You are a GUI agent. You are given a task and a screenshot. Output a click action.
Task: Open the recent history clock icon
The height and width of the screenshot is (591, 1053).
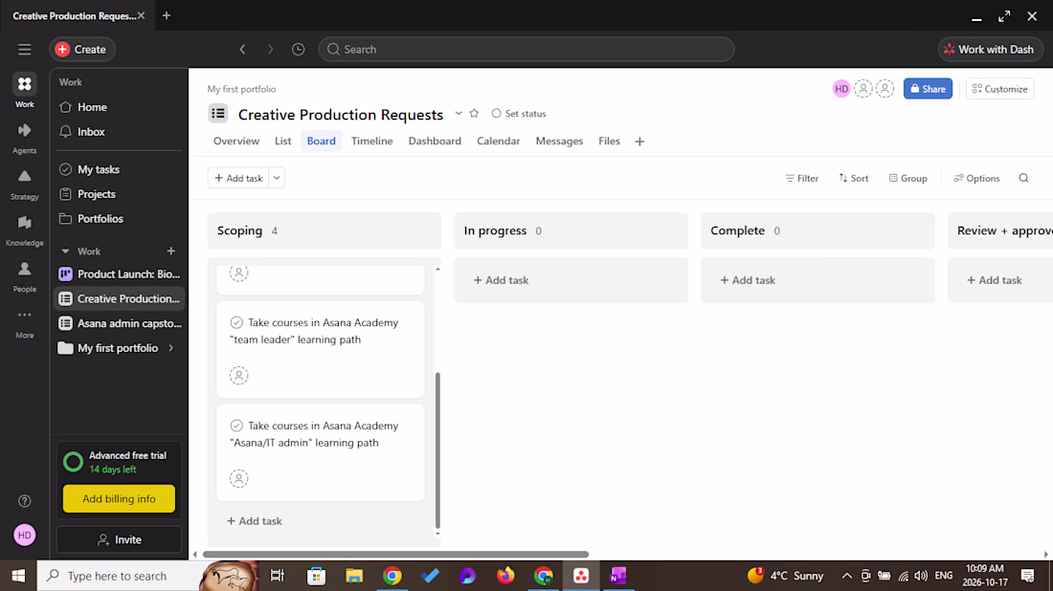(298, 50)
